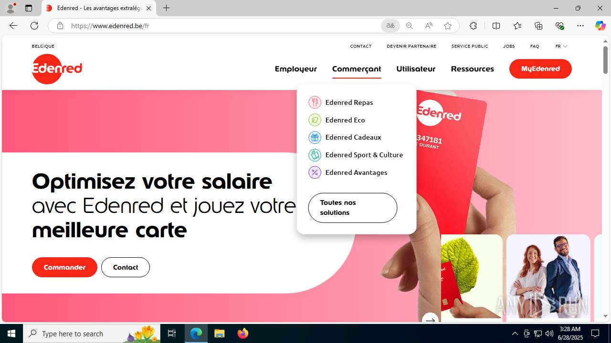Click the green leaf card thumbnail
The width and height of the screenshot is (611, 343).
(472, 276)
